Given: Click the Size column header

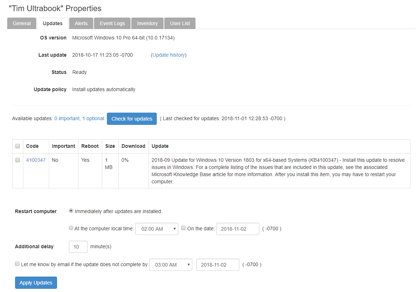Looking at the screenshot, I should 110,146.
